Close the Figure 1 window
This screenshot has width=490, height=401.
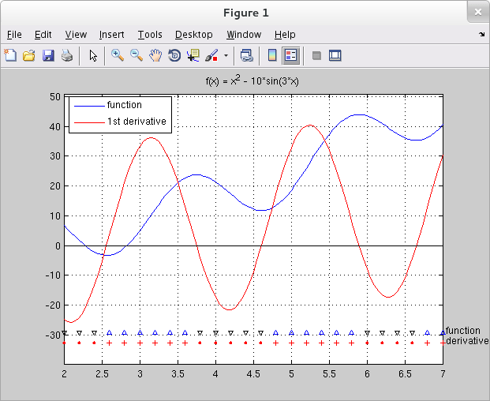[x=478, y=12]
